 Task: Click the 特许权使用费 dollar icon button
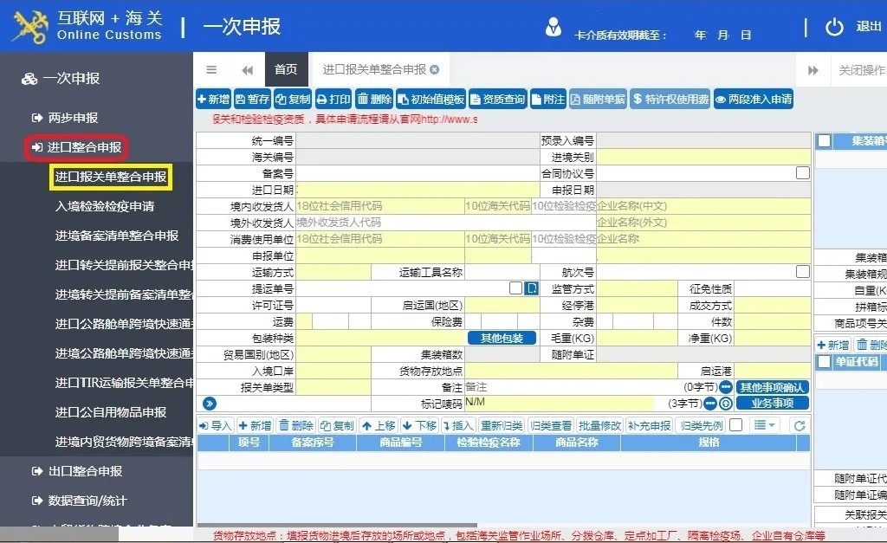(x=670, y=100)
